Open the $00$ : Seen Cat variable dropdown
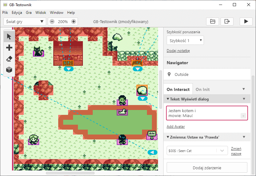The height and width of the screenshot is (176, 256). click(197, 151)
